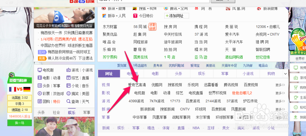Open the two women entertainment photo thumbnail
The width and height of the screenshot is (306, 136).
64,126
